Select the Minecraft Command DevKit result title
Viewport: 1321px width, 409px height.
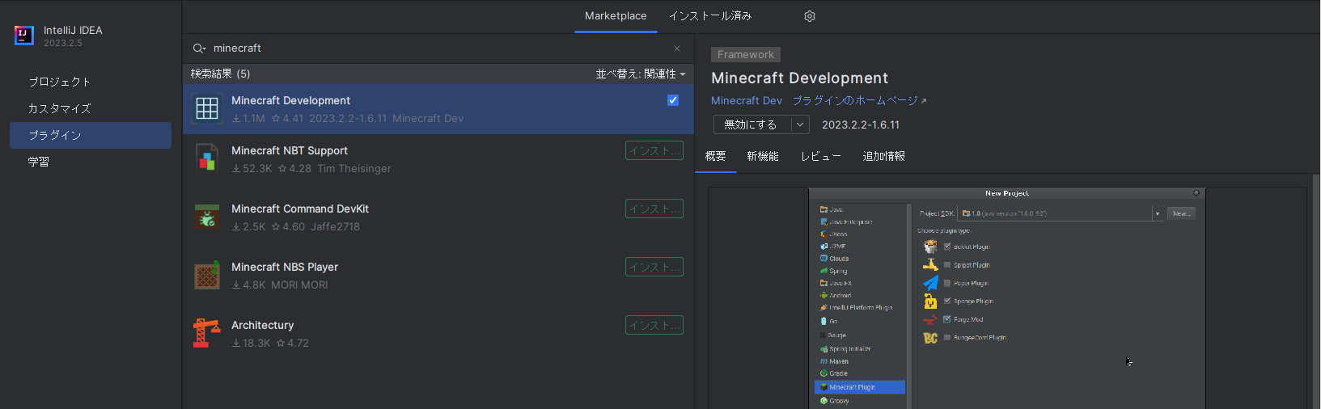pyautogui.click(x=300, y=209)
